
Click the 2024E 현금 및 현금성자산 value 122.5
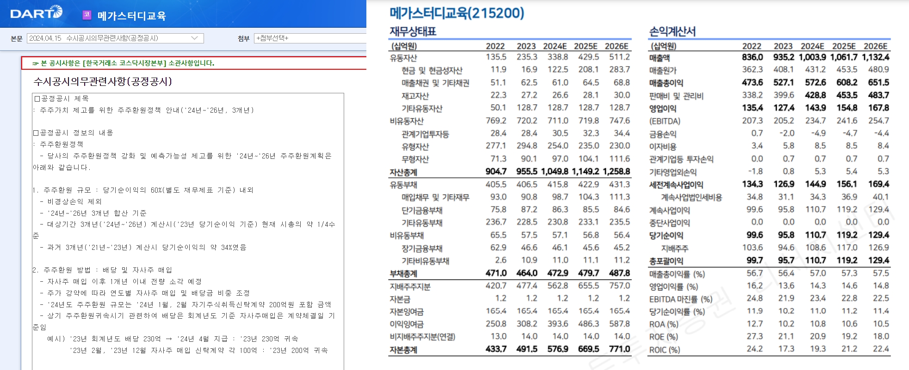558,69
